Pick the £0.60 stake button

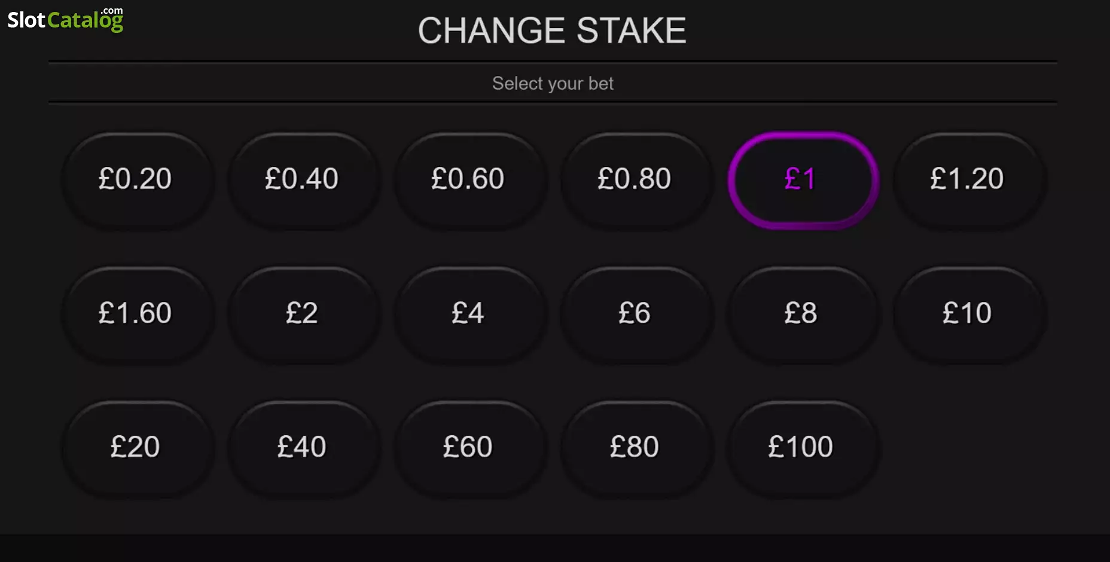point(469,179)
